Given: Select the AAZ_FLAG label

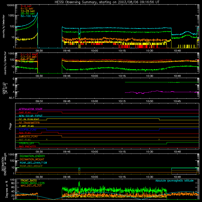Looking at the screenshot, I should point(25,140).
